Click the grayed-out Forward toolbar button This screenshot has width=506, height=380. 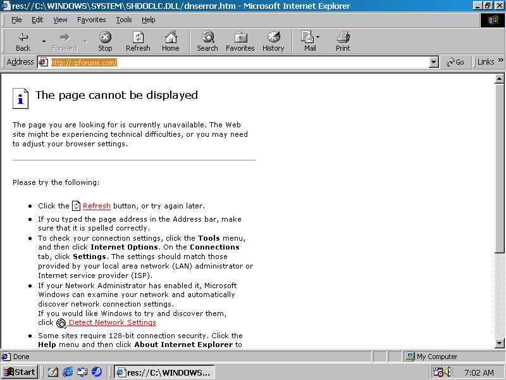(x=65, y=41)
